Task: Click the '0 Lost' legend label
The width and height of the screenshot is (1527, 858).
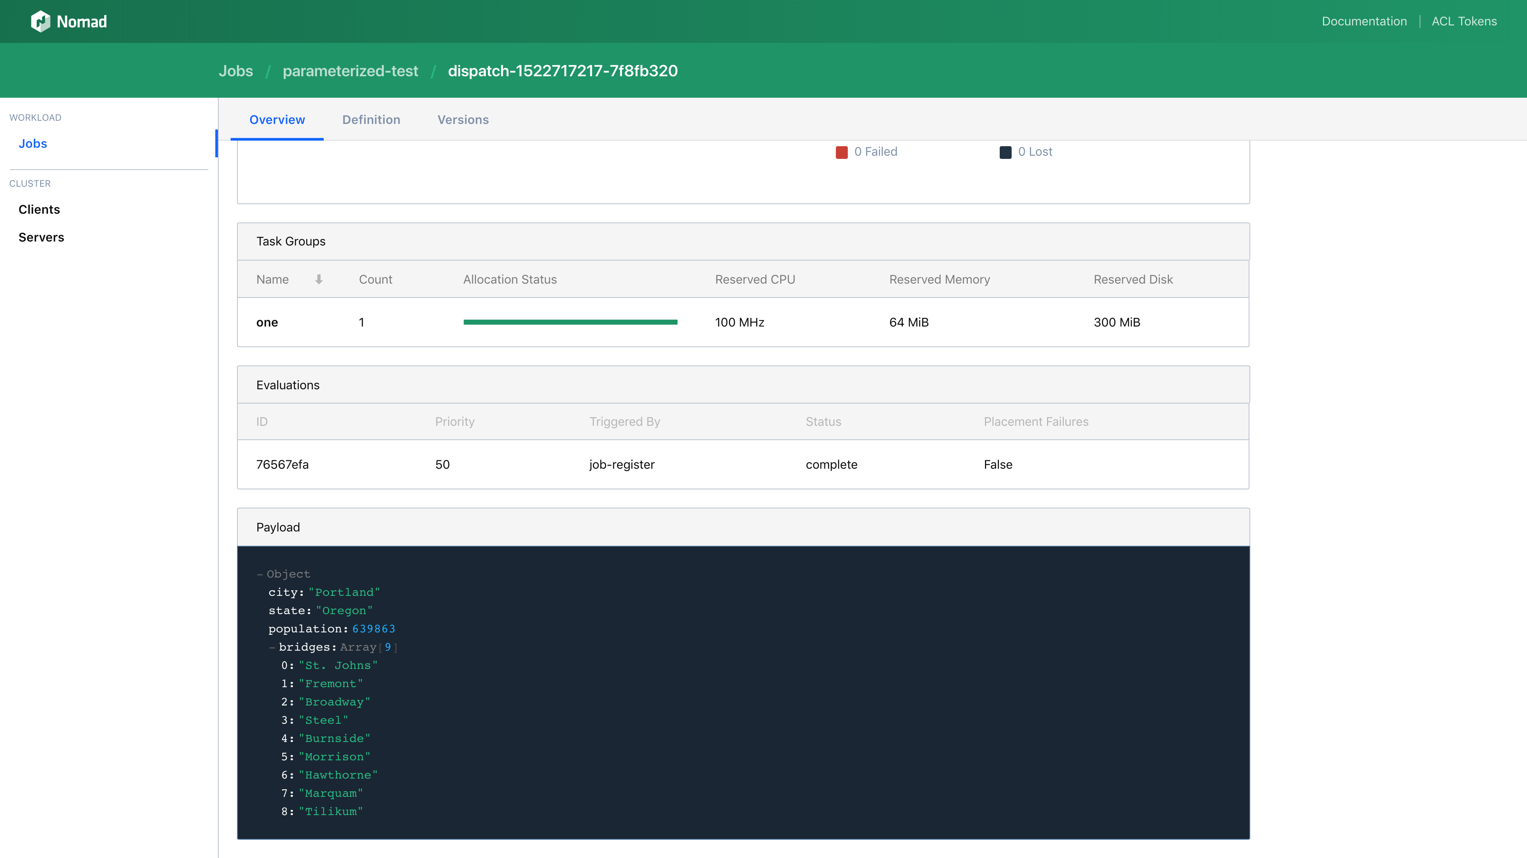Action: pyautogui.click(x=1035, y=152)
